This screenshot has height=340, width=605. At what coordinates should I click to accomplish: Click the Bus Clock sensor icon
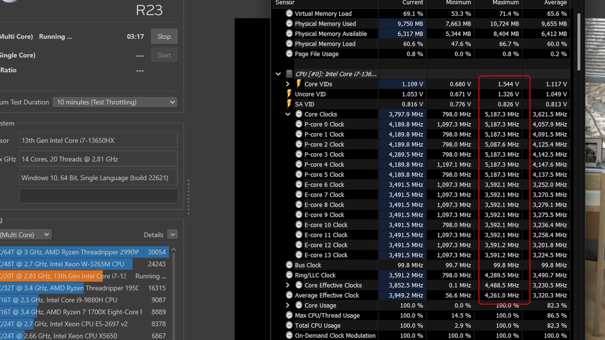[x=289, y=265]
